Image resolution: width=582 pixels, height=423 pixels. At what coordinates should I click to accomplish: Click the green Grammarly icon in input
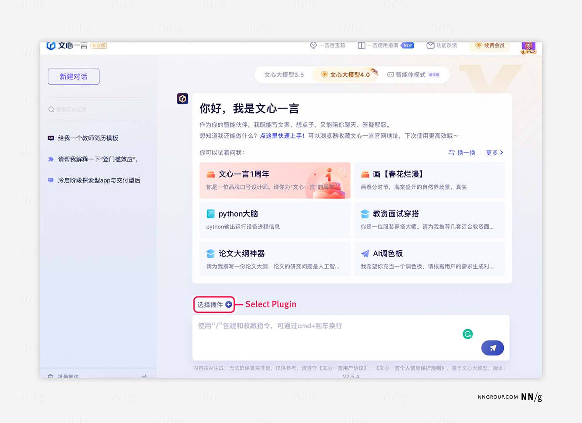[468, 334]
